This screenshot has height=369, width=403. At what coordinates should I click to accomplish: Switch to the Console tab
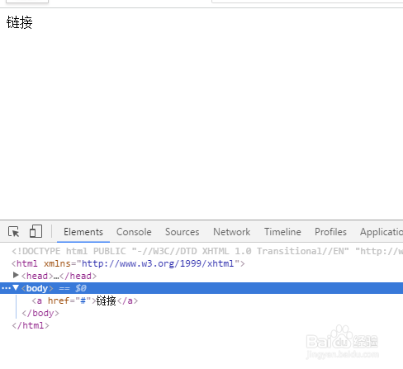134,232
